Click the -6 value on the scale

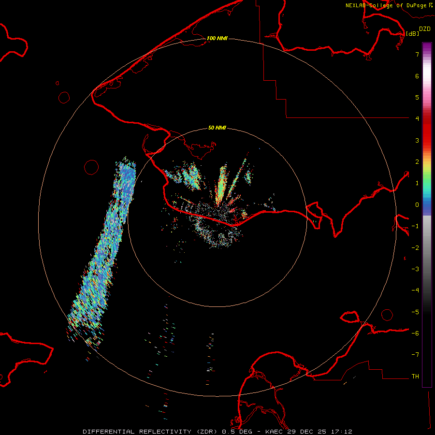(415, 333)
